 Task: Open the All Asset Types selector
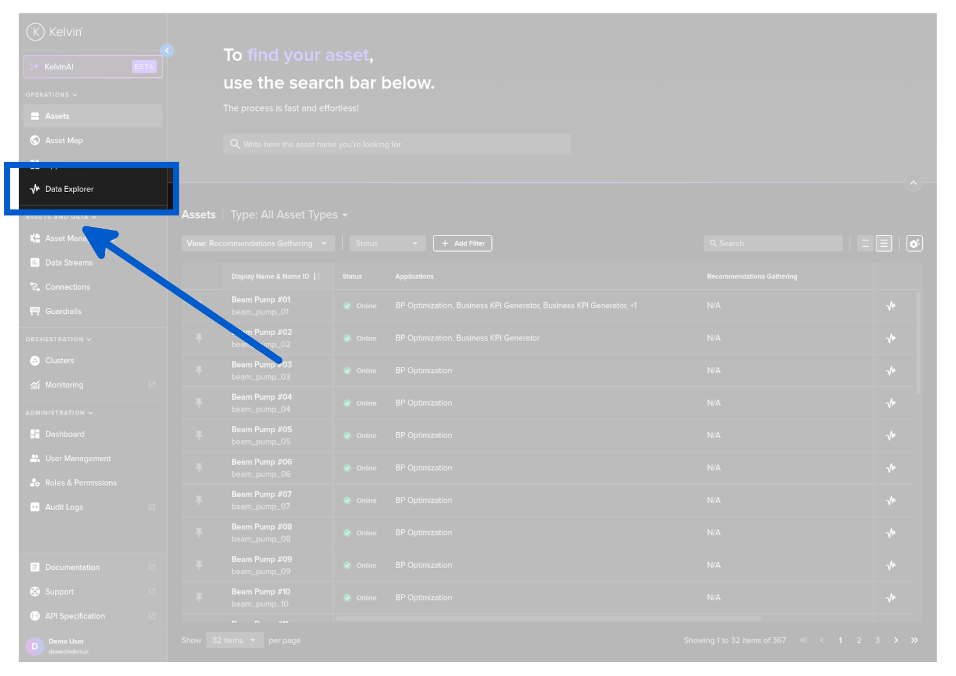coord(288,215)
